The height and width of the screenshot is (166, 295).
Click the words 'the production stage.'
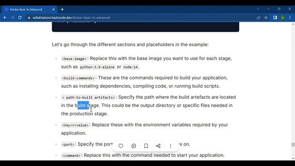(x=84, y=114)
